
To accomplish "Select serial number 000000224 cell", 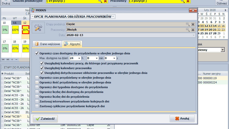I will tap(210, 82).
